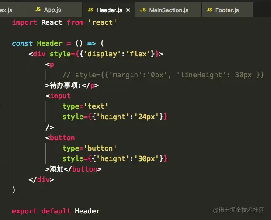Click the 'from' keyword in import
271x220 pixels.
[x=75, y=22]
